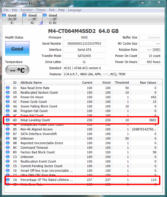Click the Worst column header

point(103,82)
